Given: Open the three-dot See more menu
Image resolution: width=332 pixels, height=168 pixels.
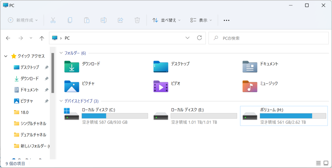Looking at the screenshot, I should (226, 20).
